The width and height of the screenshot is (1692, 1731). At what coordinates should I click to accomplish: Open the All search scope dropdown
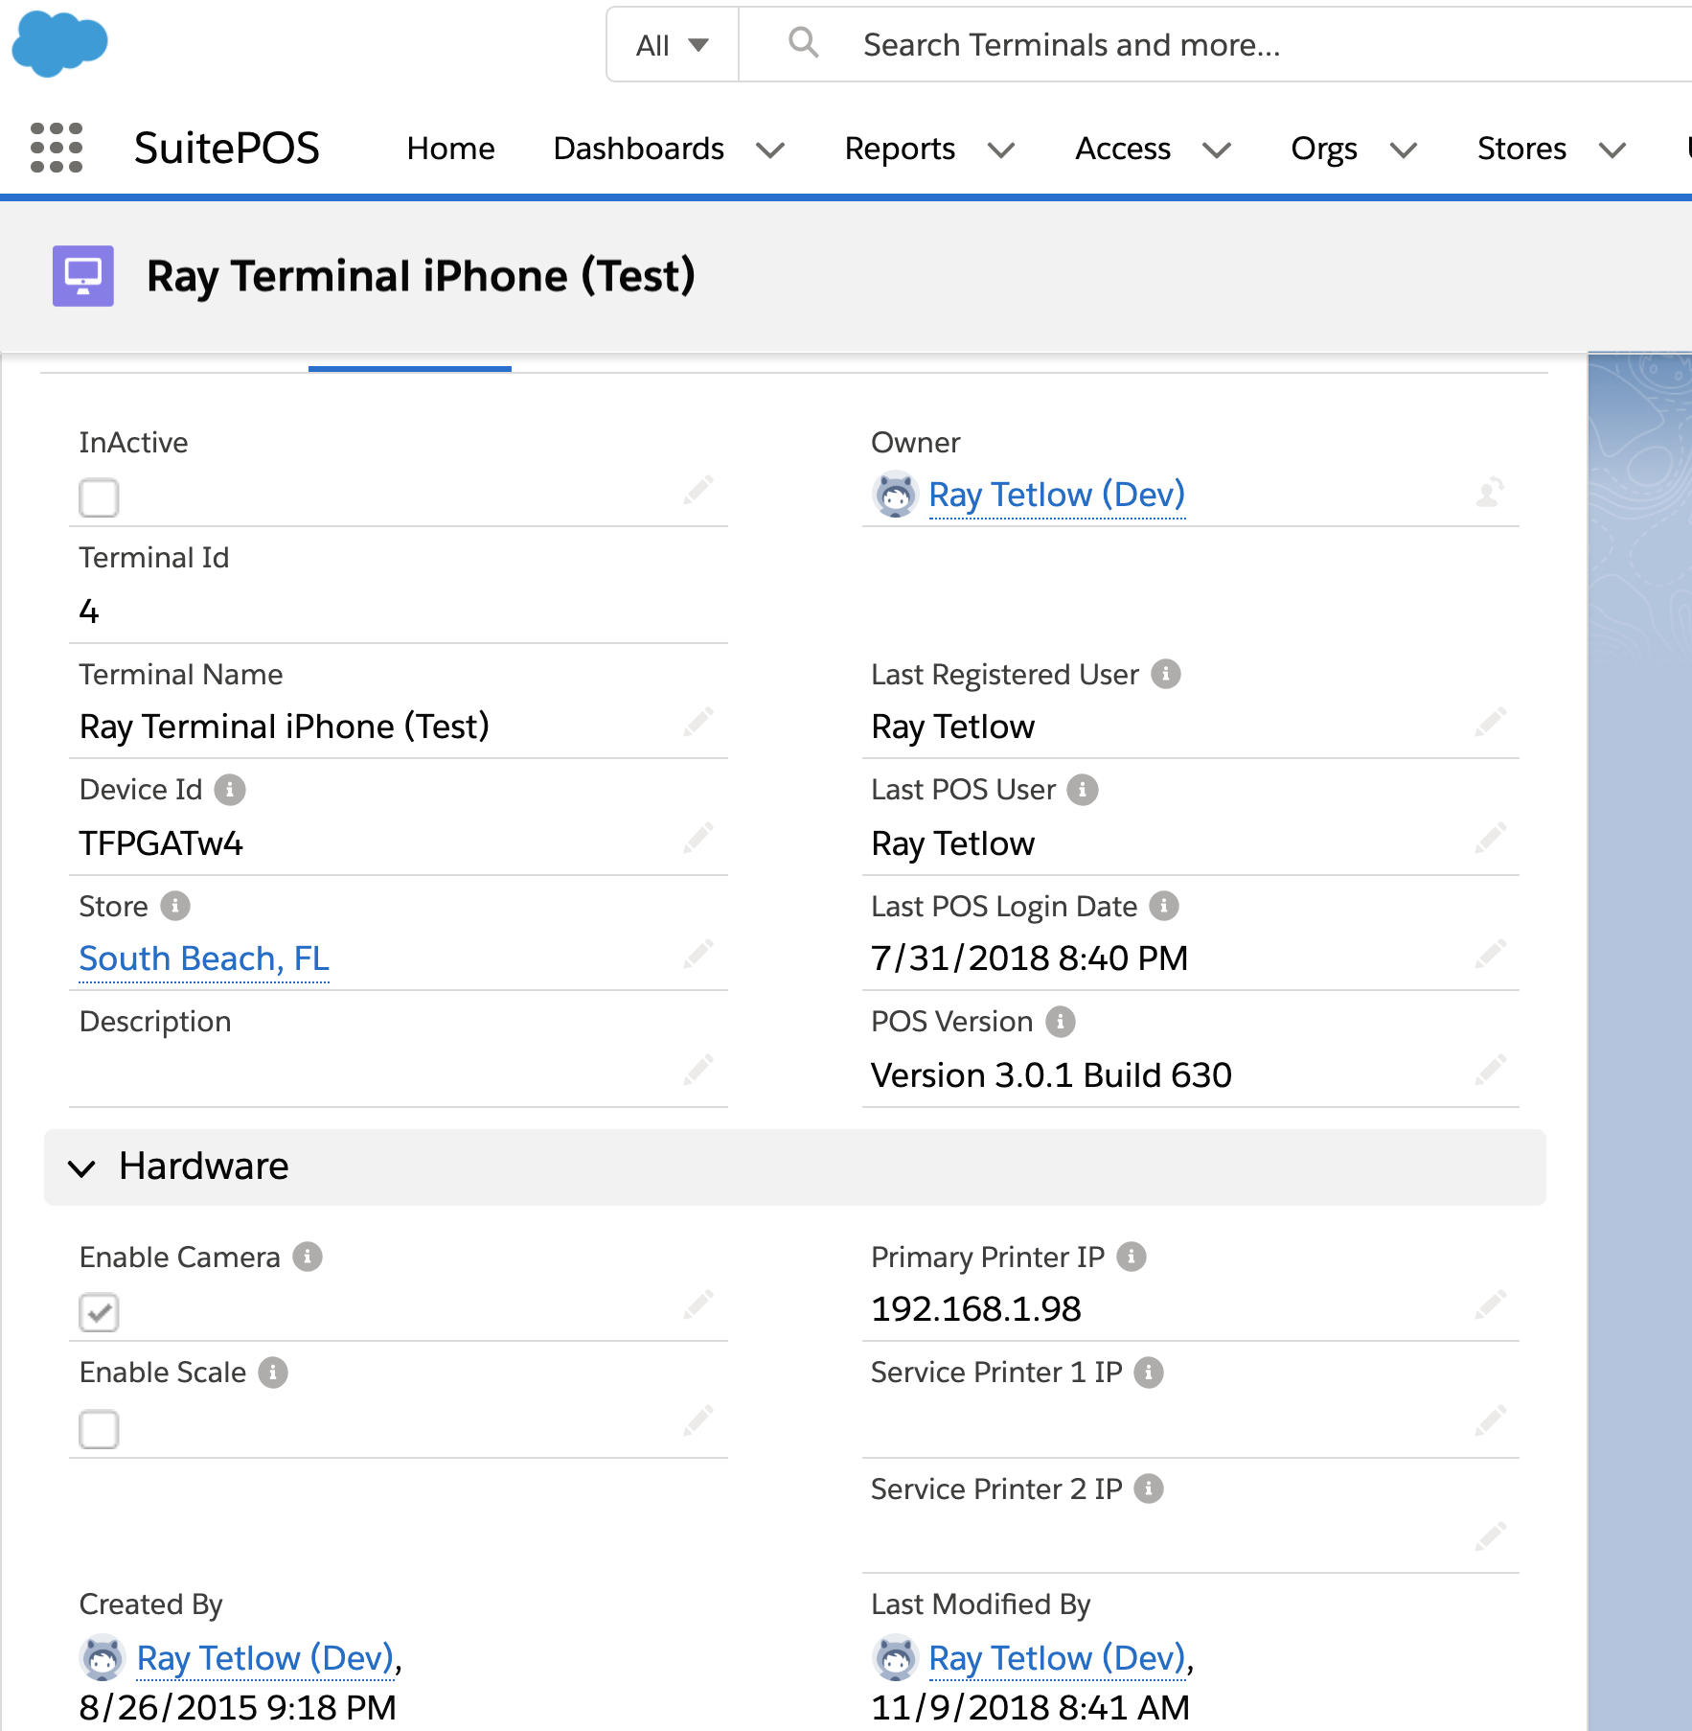tap(673, 45)
